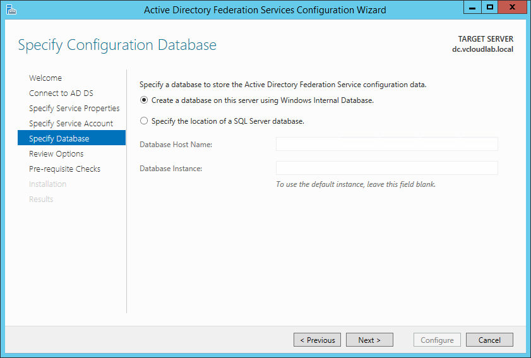The image size is (531, 358).
Task: Click the Database Host Name field
Action: tap(387, 144)
